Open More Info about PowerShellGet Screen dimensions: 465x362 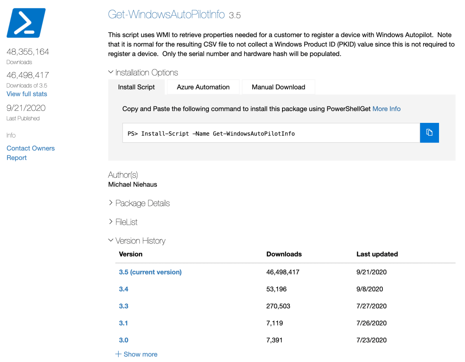(x=386, y=109)
